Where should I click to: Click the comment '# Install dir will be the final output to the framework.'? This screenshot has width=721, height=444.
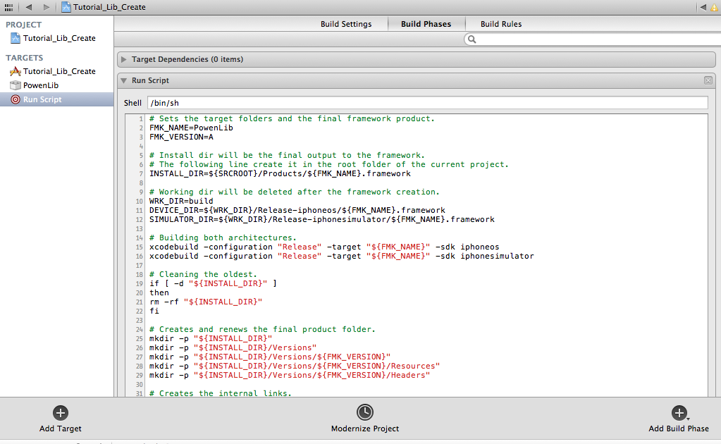pos(287,155)
